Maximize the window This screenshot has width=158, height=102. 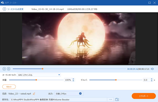pyautogui.click(x=150, y=3)
